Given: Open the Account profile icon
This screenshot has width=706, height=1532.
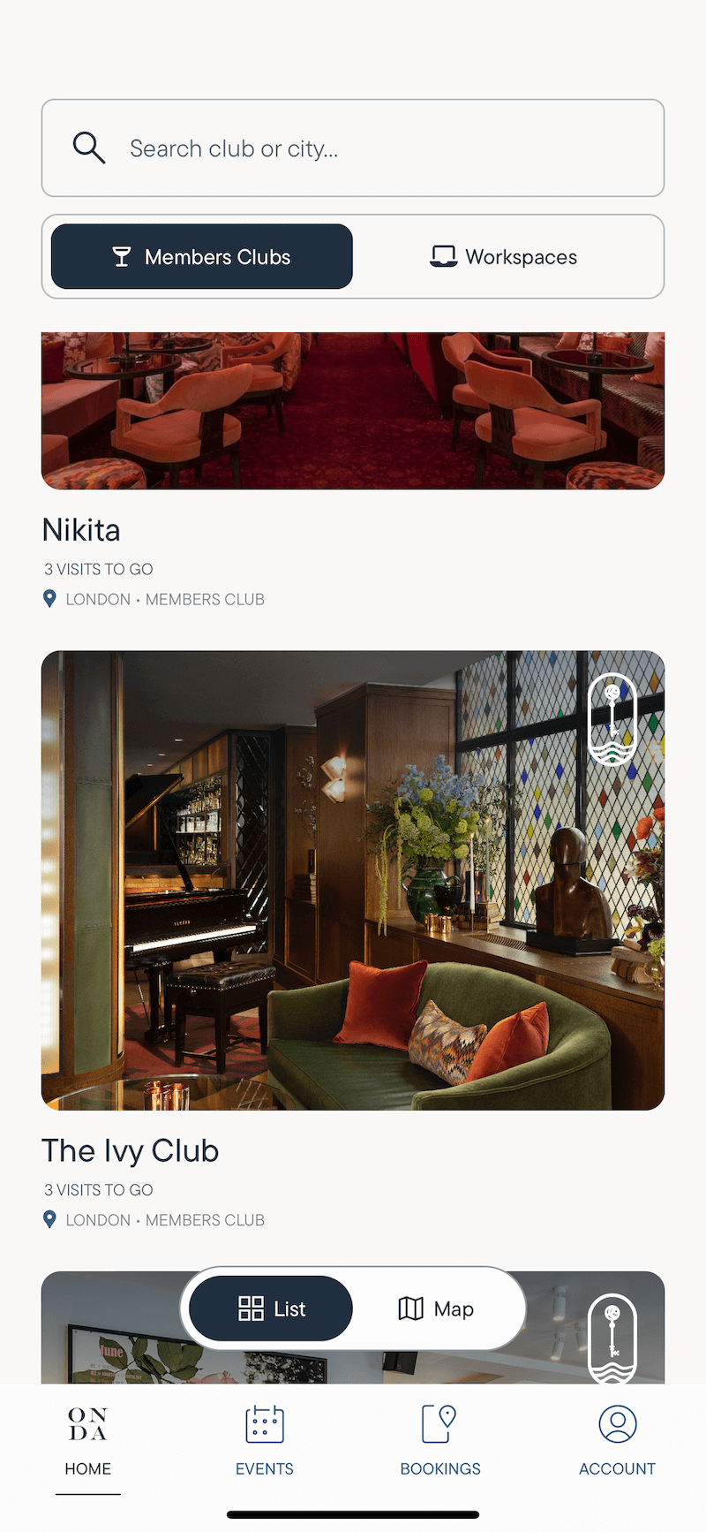Looking at the screenshot, I should [x=618, y=1423].
